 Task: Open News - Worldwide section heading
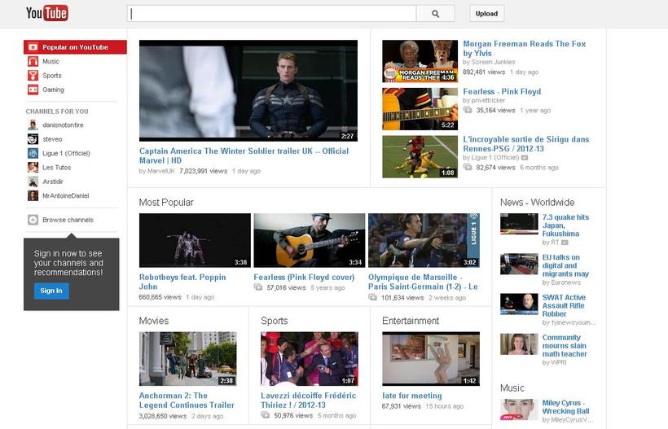pyautogui.click(x=537, y=203)
